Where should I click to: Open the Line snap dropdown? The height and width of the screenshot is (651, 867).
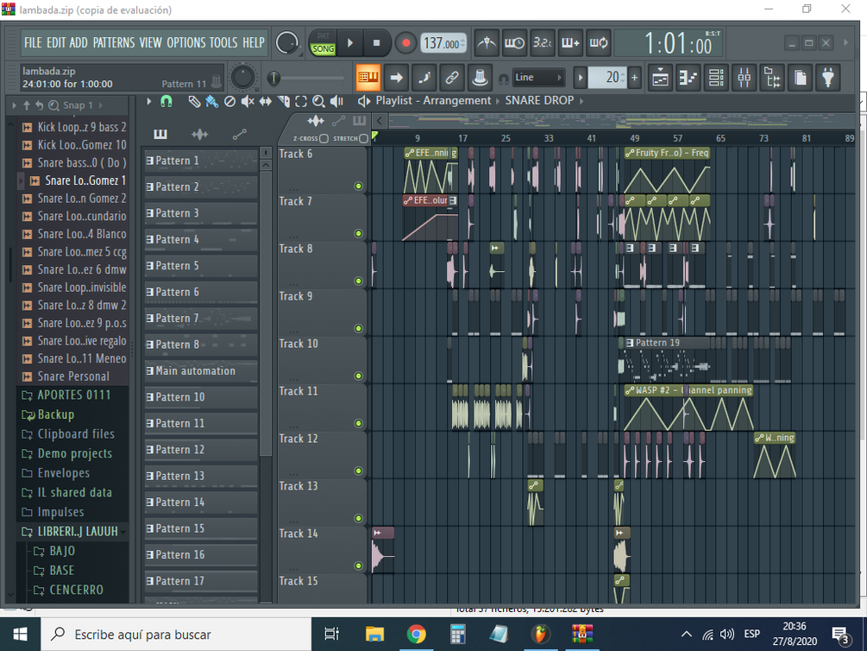click(538, 78)
